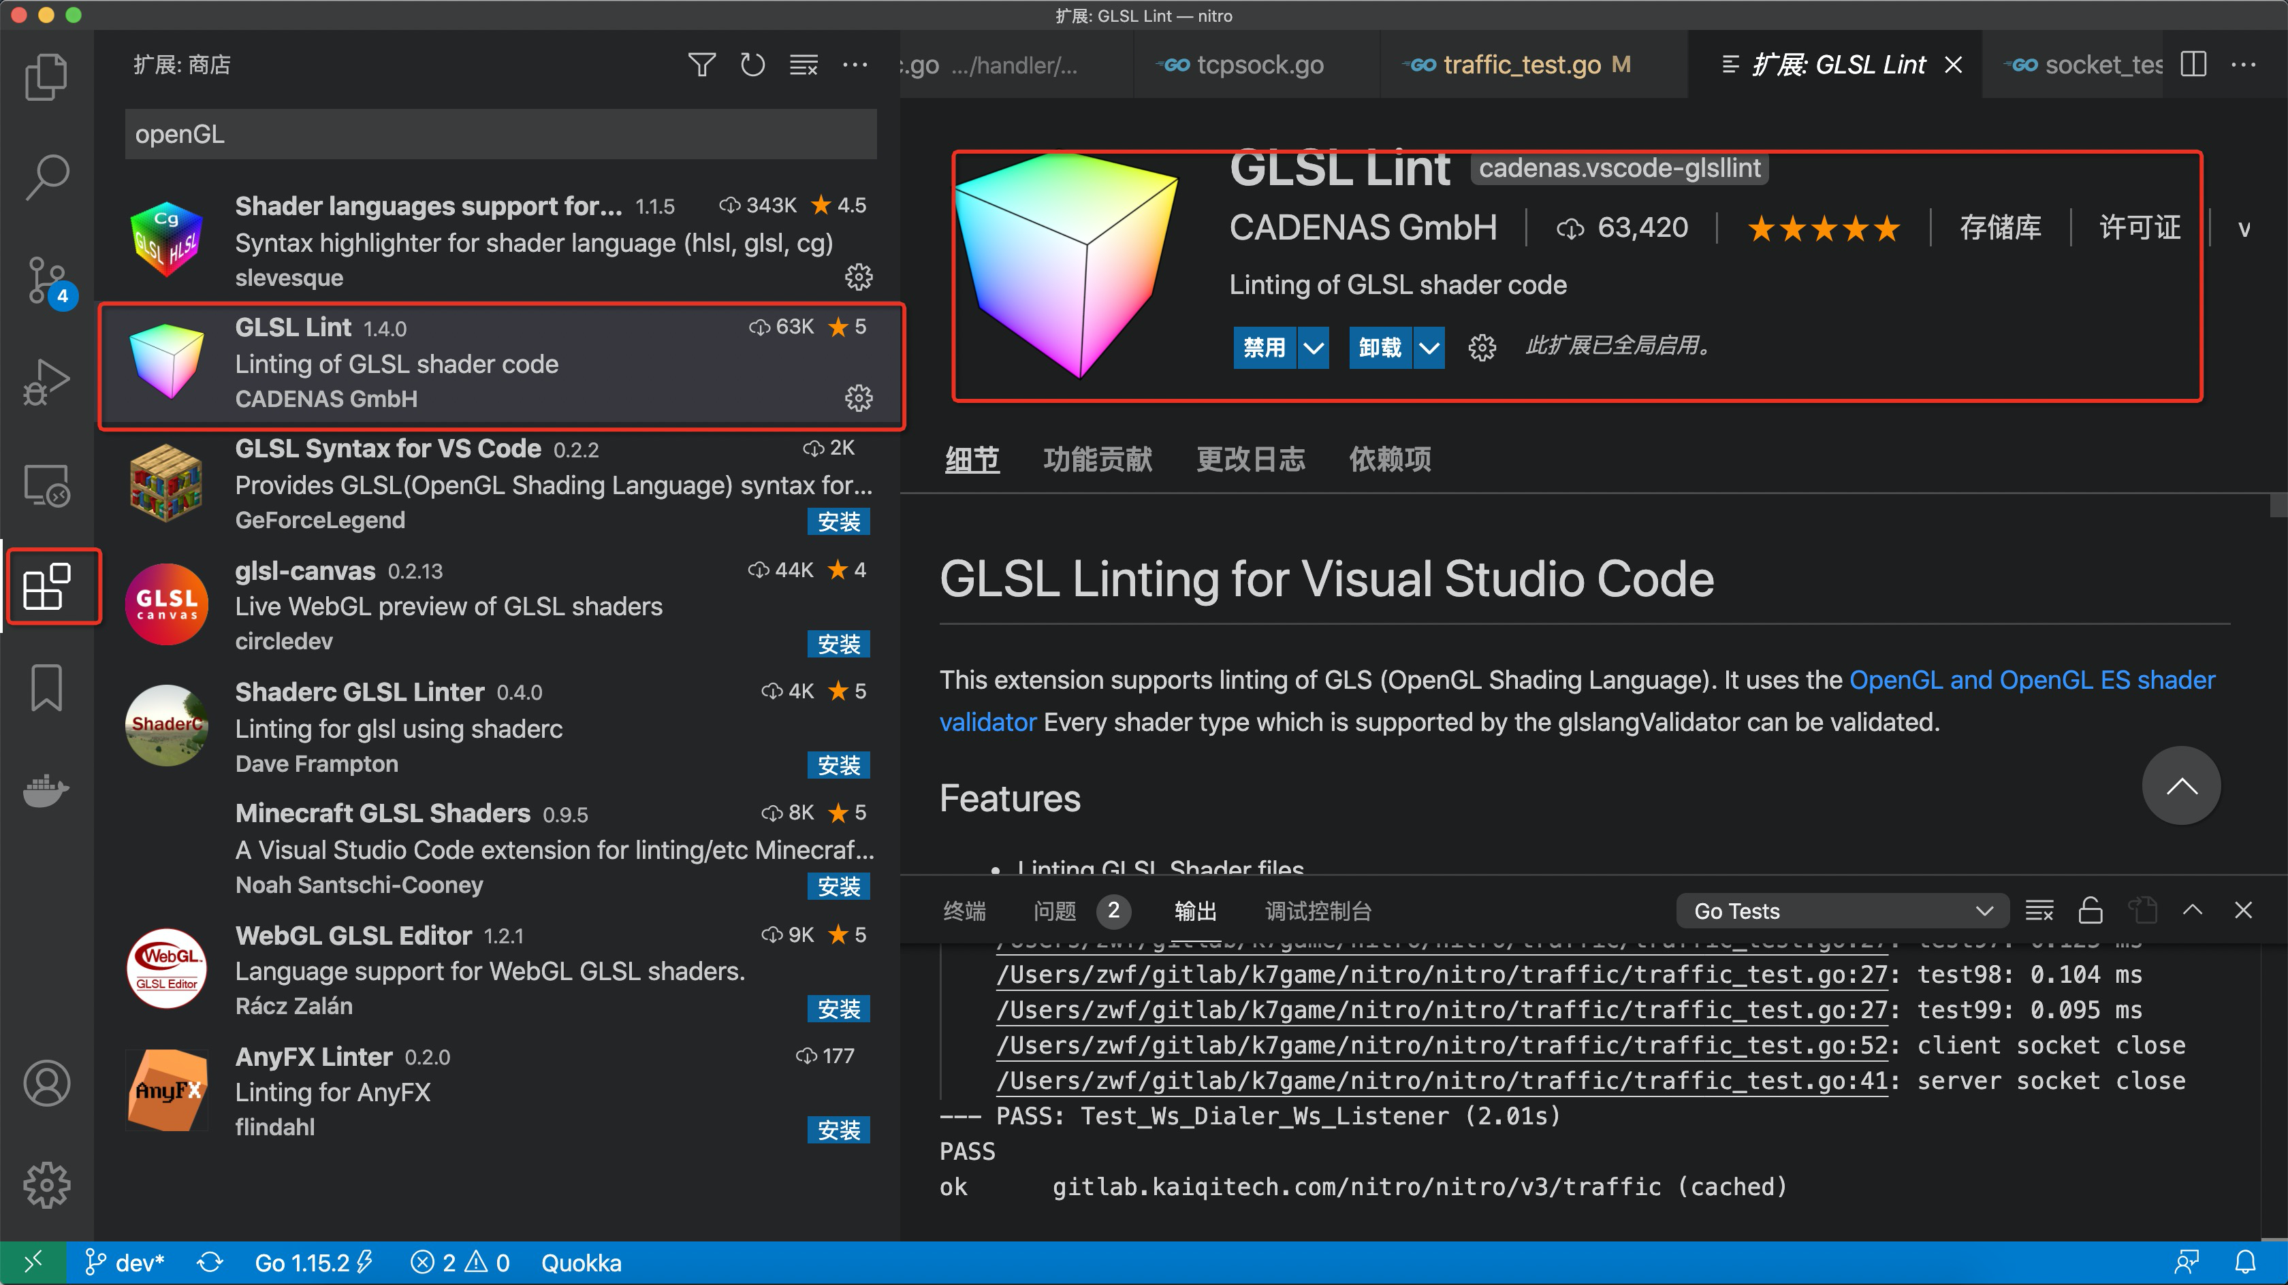Screen dimensions: 2288x1285
Task: Click the uninstall (卸载) extension button
Action: click(1380, 347)
